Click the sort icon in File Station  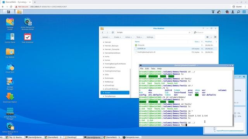(x=215, y=37)
